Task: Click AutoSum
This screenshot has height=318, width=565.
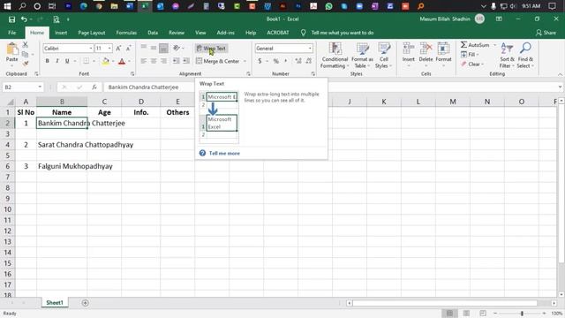Action: click(475, 45)
